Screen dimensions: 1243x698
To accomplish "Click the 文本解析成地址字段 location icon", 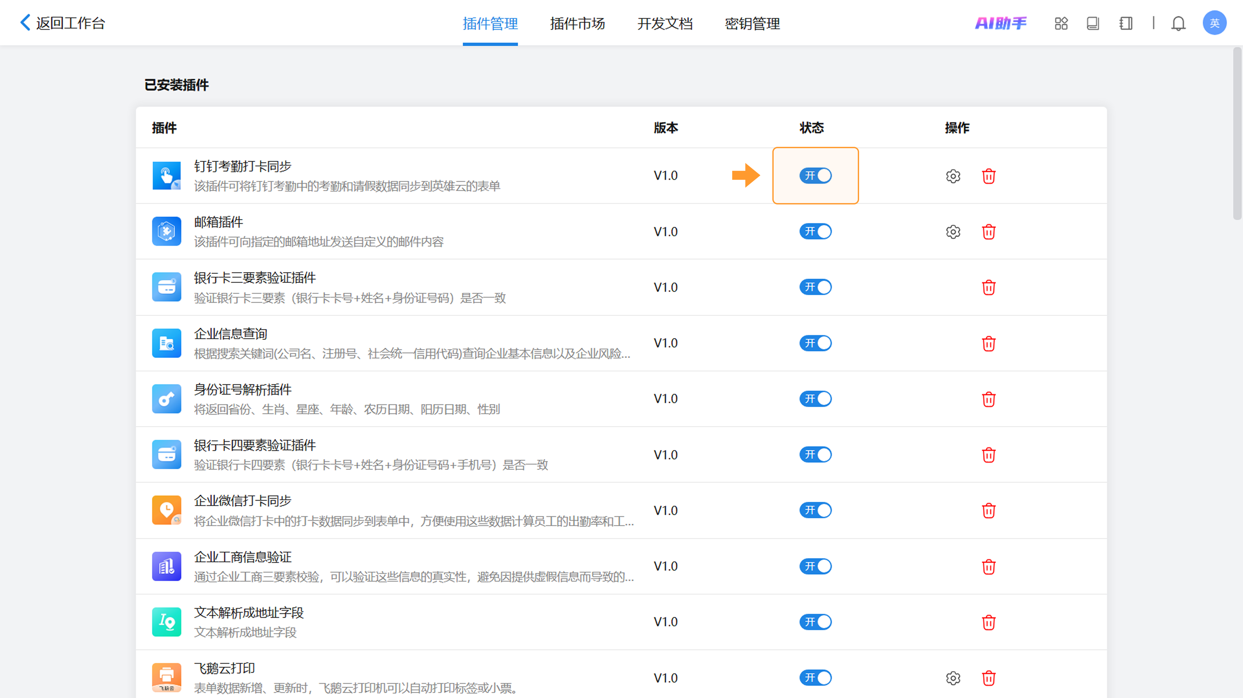I will (166, 622).
